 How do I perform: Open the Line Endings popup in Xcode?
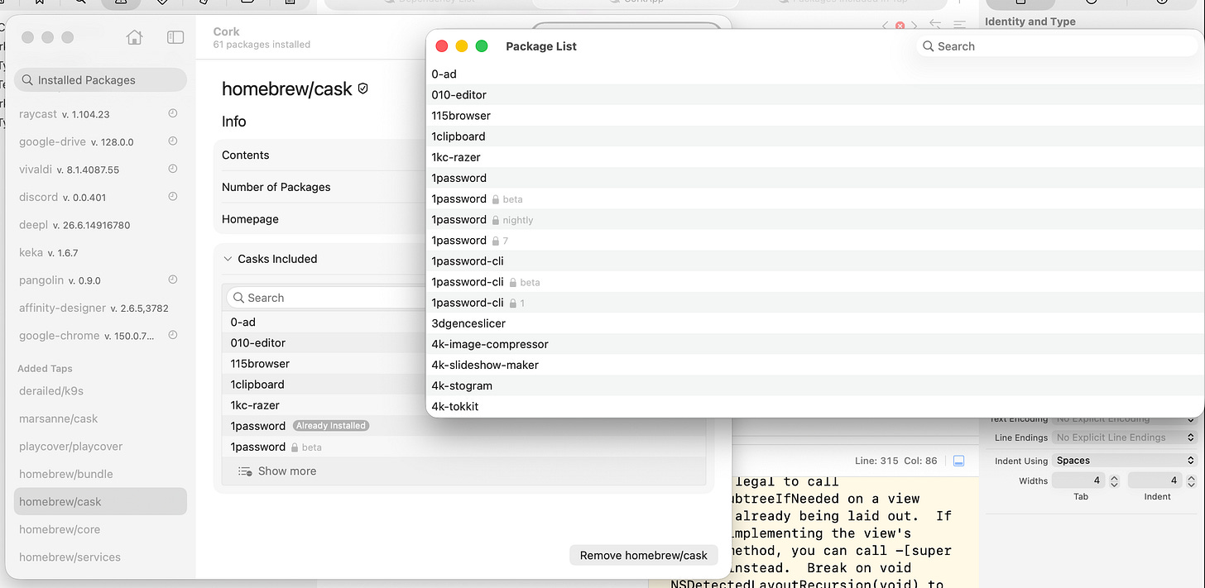pos(1125,437)
